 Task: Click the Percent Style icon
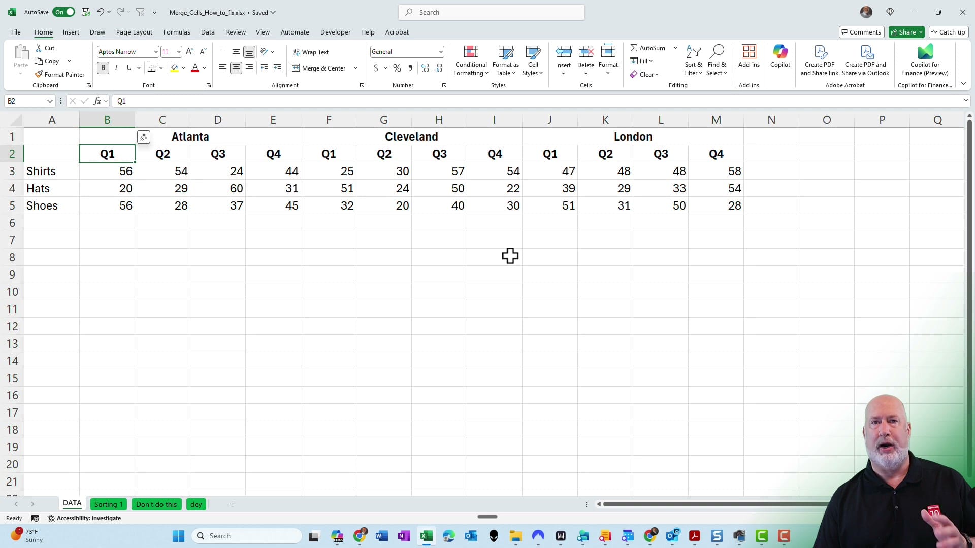pyautogui.click(x=397, y=67)
